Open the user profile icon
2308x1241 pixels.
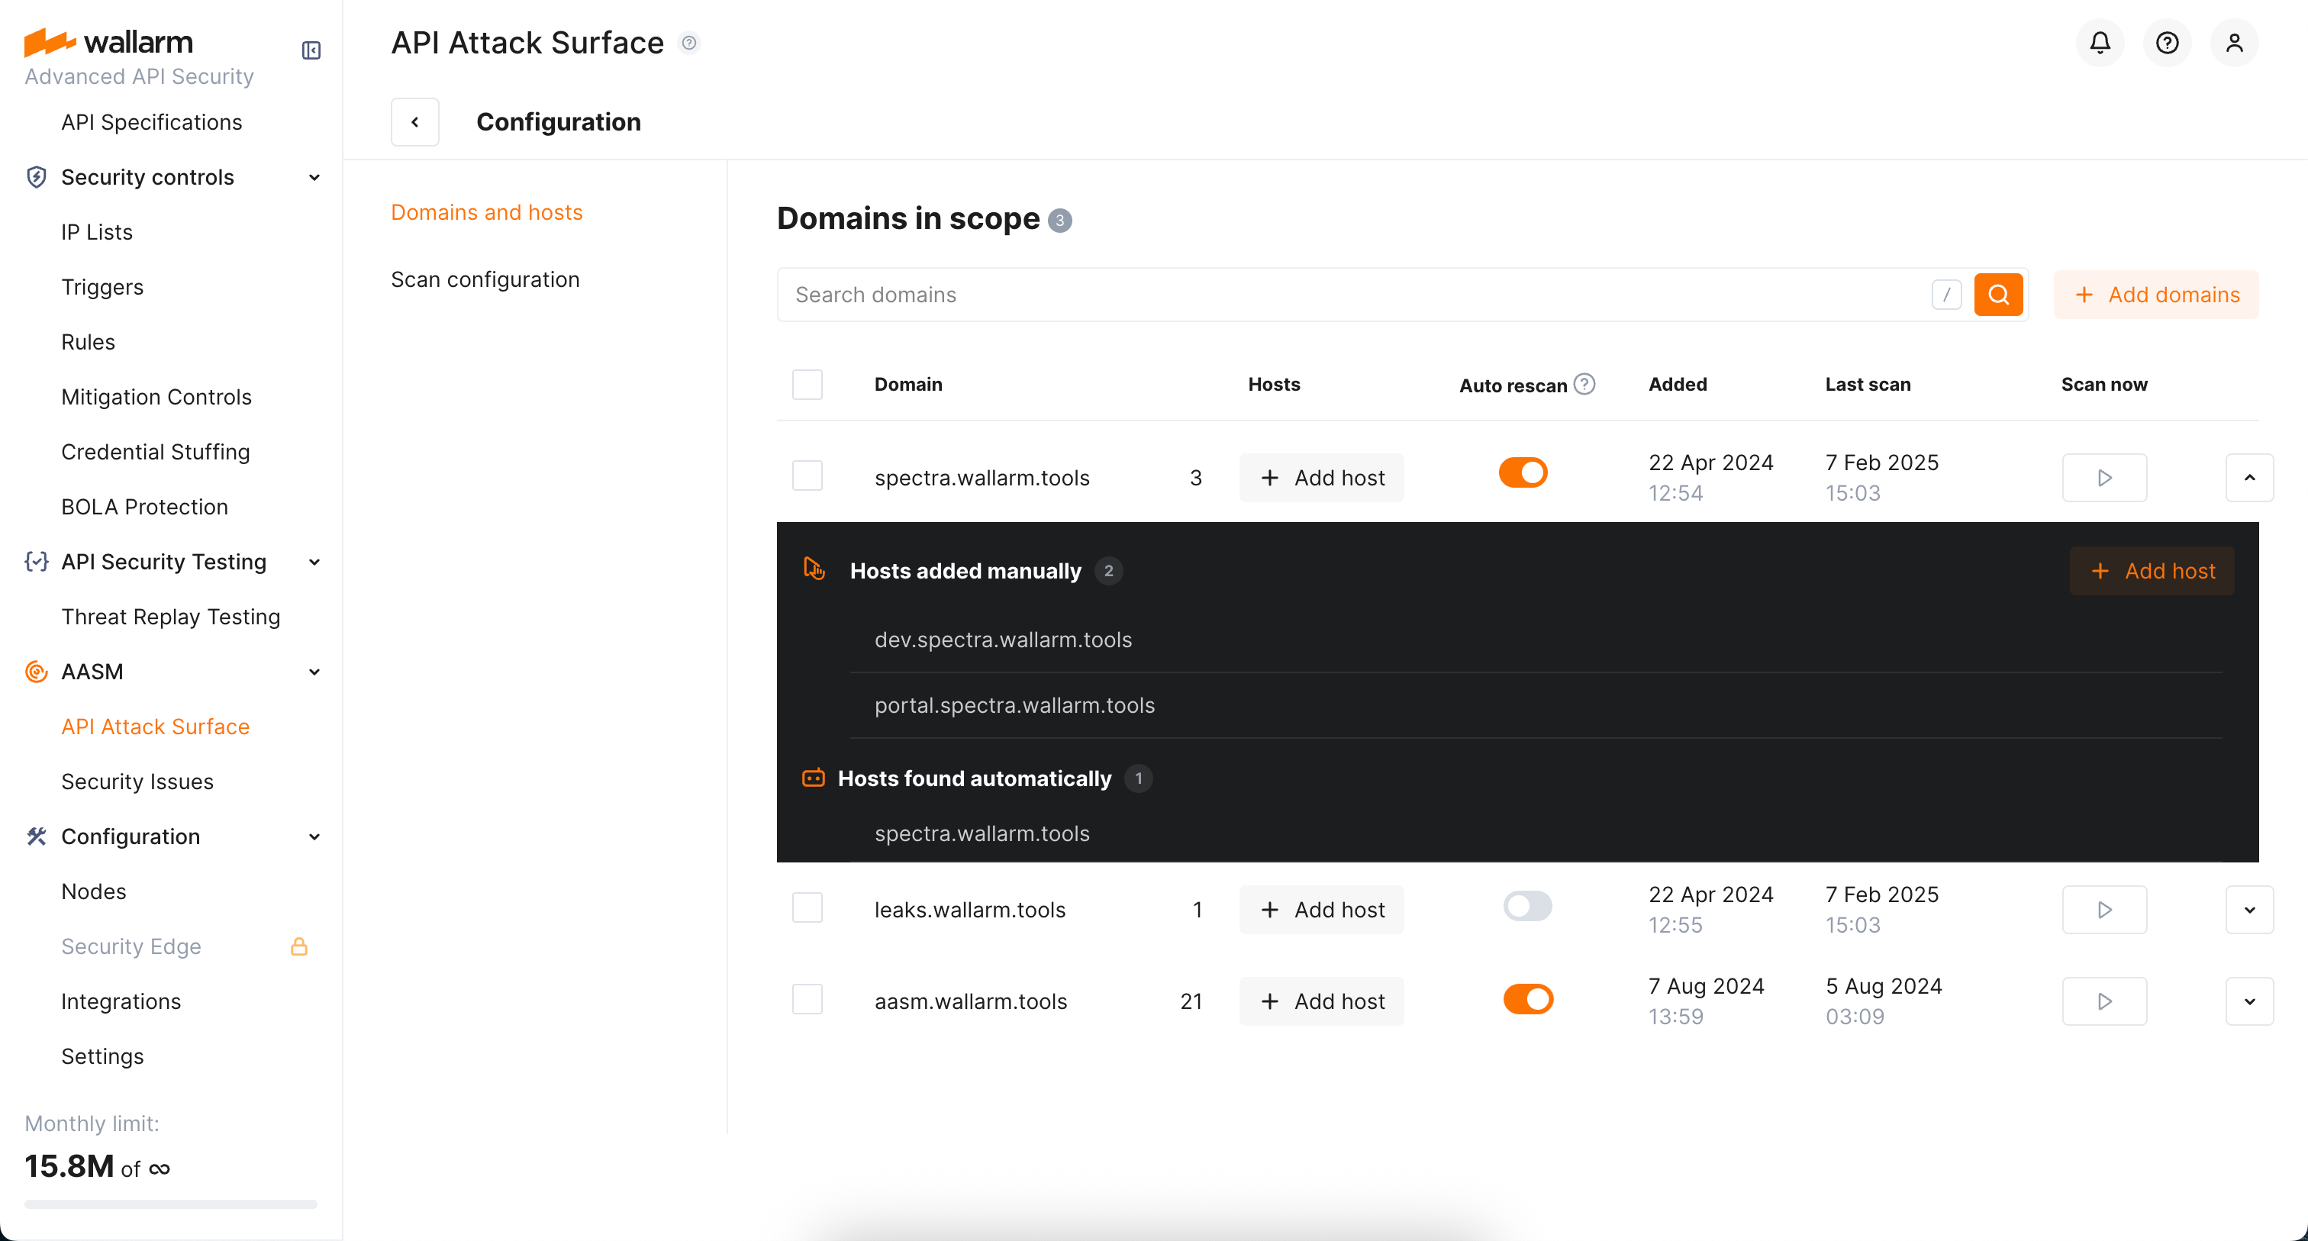point(2234,42)
